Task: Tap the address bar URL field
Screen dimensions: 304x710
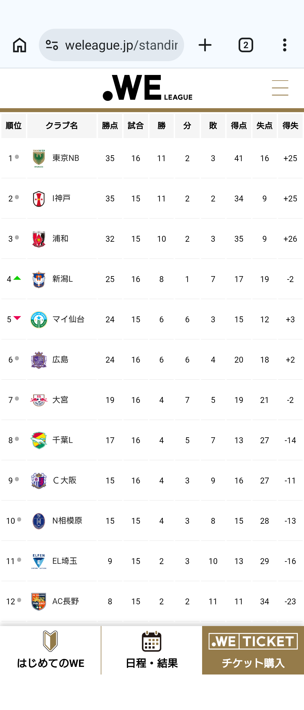Action: [x=121, y=45]
